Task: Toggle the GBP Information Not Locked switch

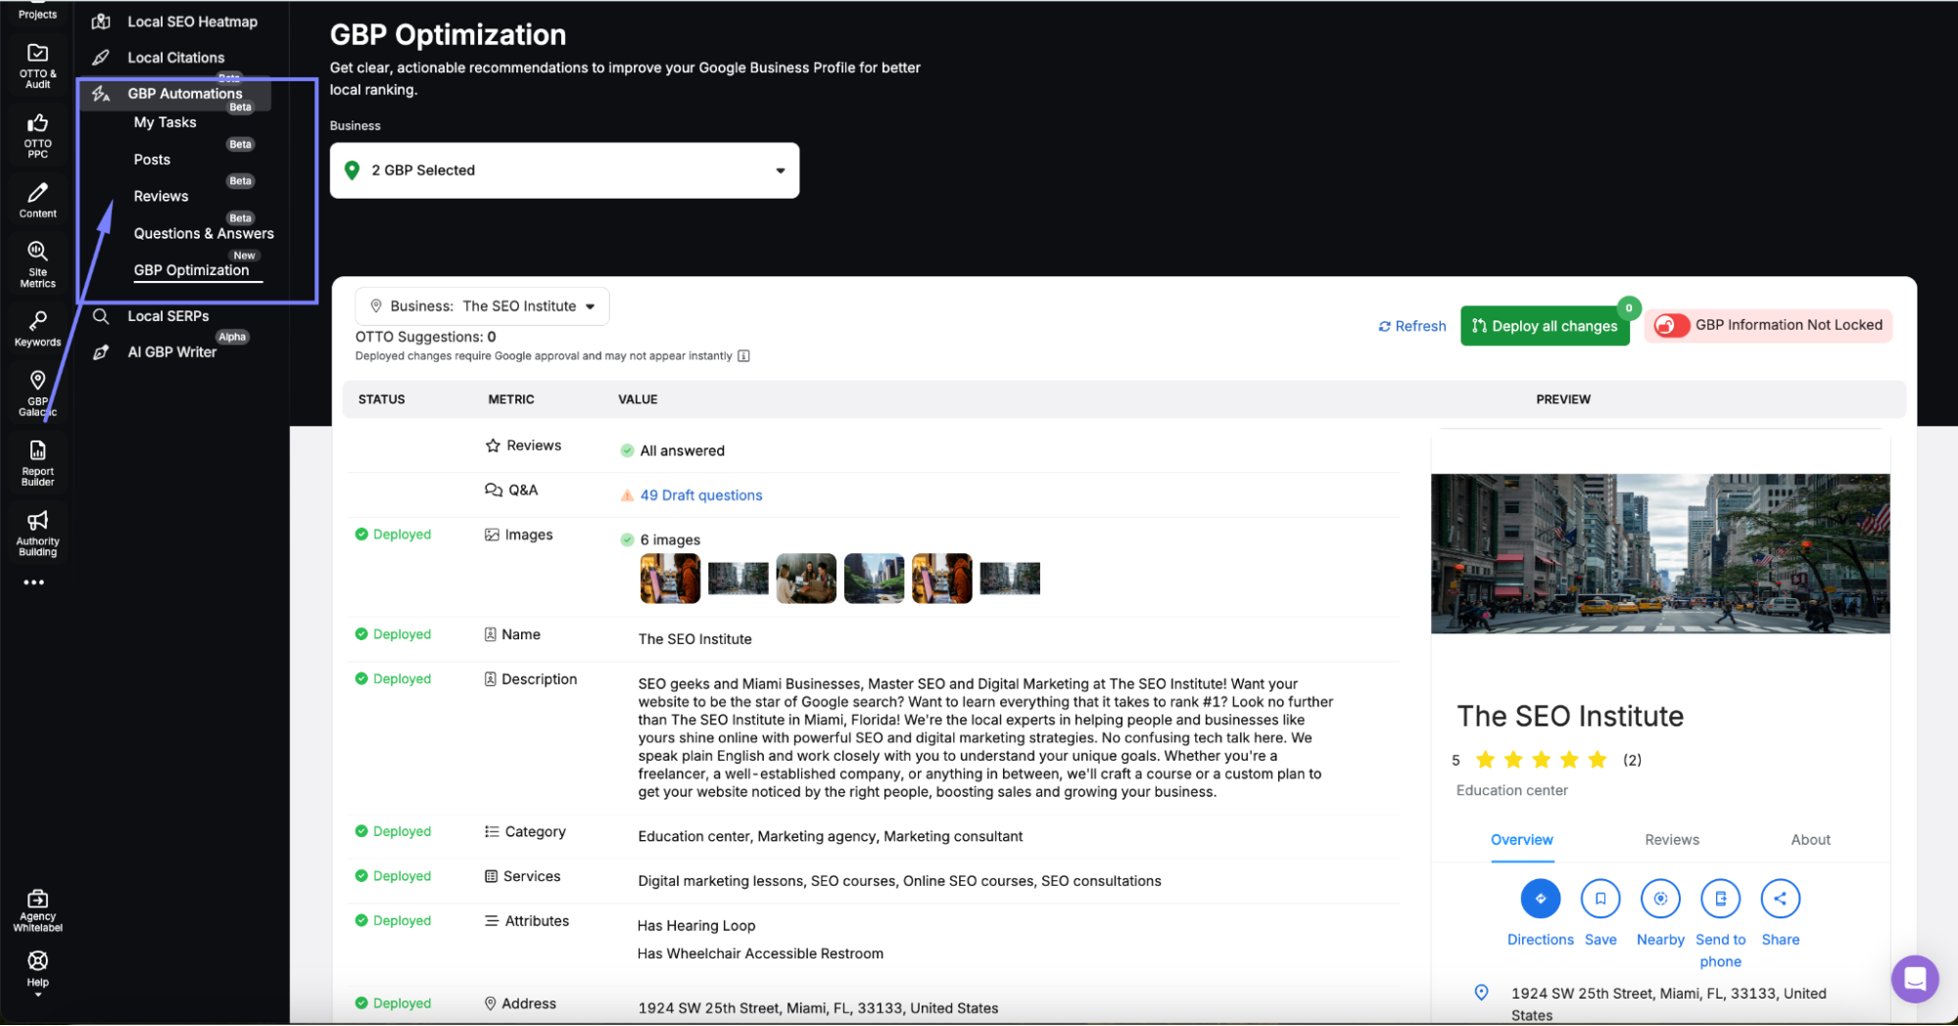Action: (x=1671, y=325)
